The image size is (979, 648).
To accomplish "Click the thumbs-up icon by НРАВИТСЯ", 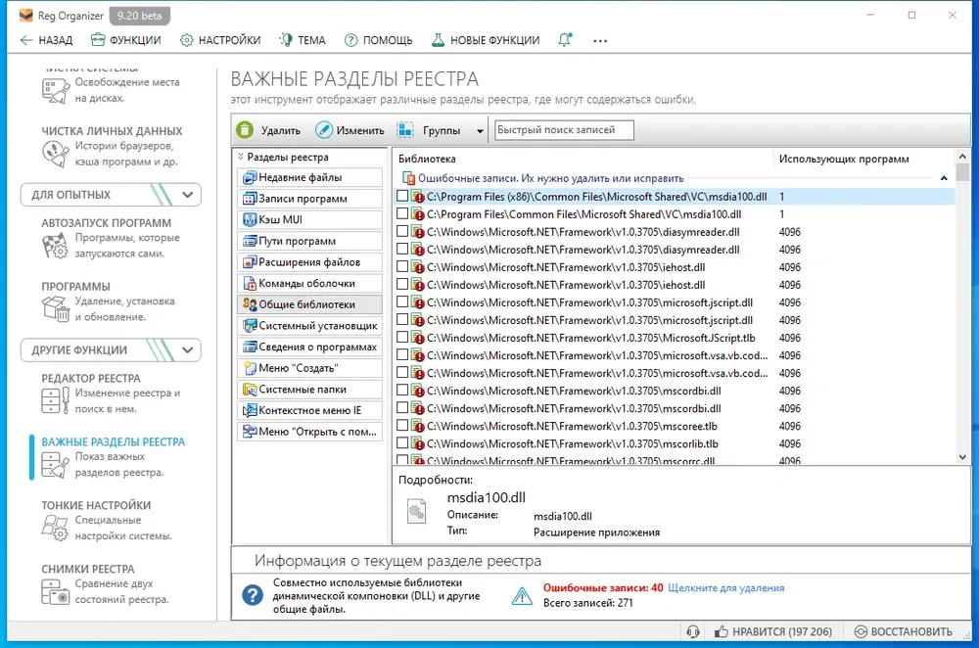I will (722, 631).
